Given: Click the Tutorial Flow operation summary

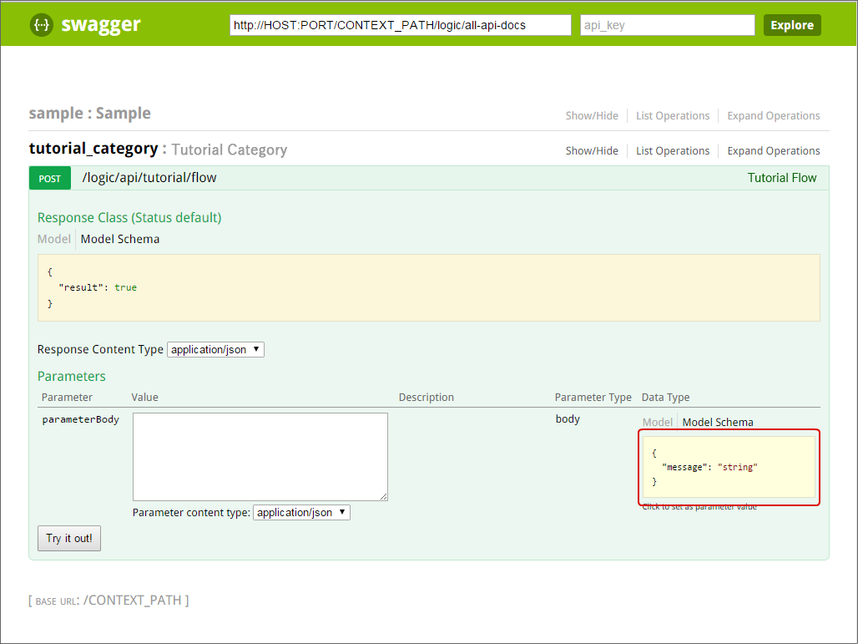Looking at the screenshot, I should click(x=782, y=178).
